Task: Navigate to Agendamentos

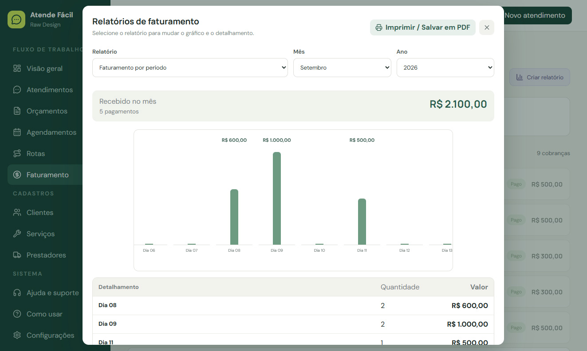Action: tap(45, 132)
